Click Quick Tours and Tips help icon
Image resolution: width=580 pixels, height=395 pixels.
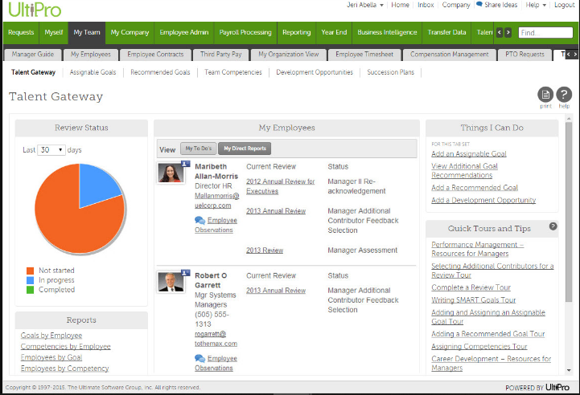click(x=553, y=226)
